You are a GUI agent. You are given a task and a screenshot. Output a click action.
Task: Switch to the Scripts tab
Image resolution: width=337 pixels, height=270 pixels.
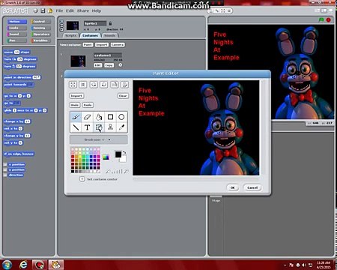[x=71, y=35]
